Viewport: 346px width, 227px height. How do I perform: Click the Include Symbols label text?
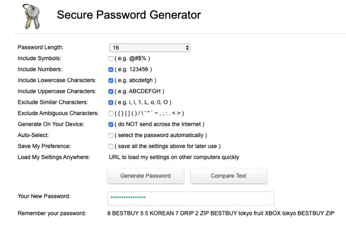(40, 58)
